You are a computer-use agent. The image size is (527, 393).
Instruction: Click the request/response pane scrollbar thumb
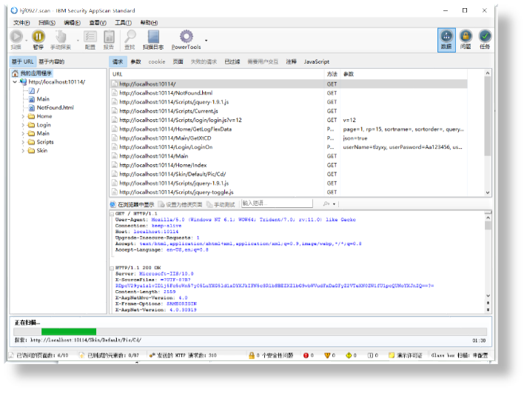click(x=488, y=225)
